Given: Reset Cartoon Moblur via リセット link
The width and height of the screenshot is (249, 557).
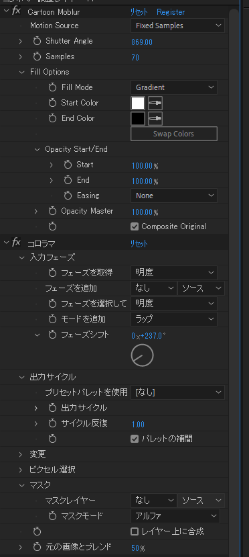Looking at the screenshot, I should pos(139,12).
